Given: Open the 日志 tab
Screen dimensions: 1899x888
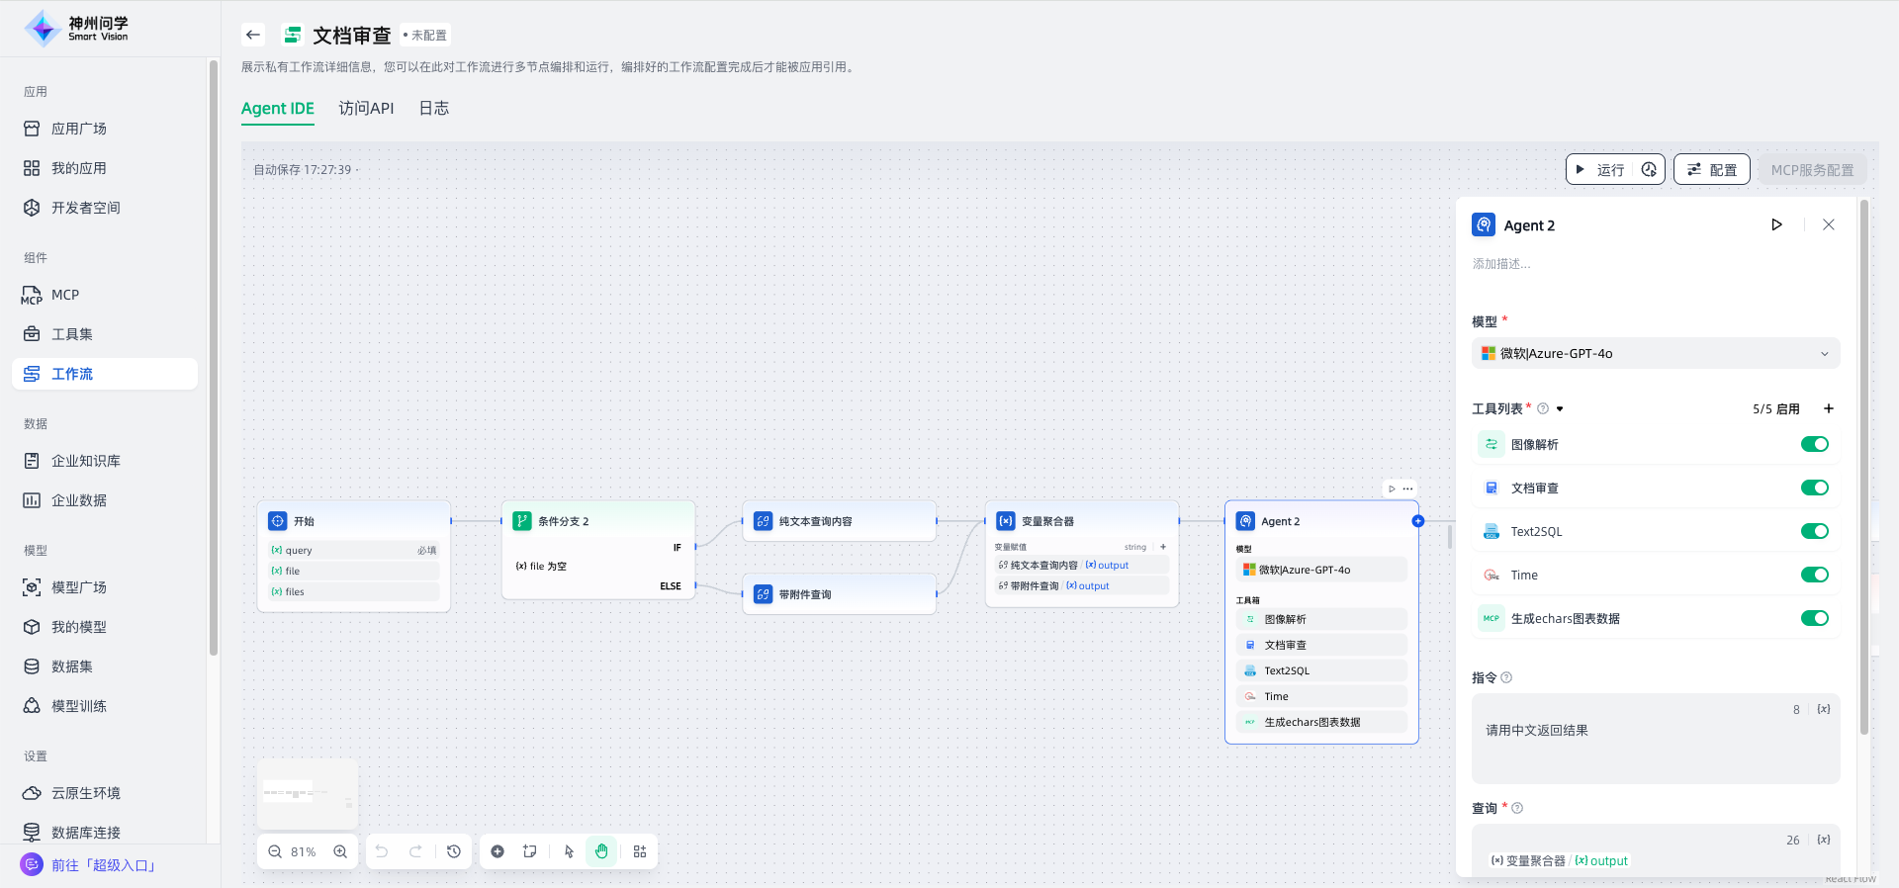Looking at the screenshot, I should (x=433, y=108).
